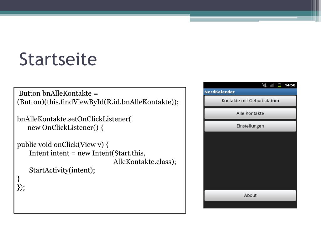Screen dimensions: 321x240
Task: Click 'public void onClick(View v) {' line
Action: click(63, 145)
